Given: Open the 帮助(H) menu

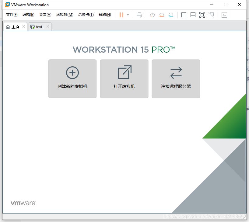Looking at the screenshot, I should (105, 15).
